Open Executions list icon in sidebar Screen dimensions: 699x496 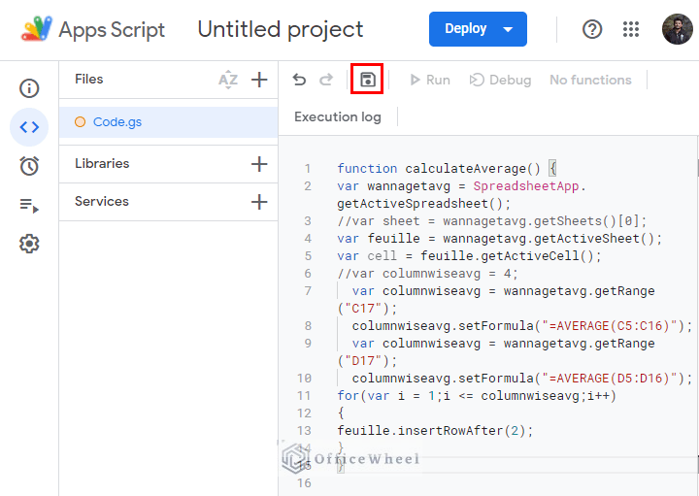point(29,205)
